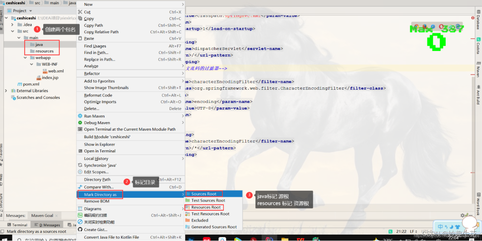Image resolution: width=482 pixels, height=241 pixels.
Task: Click the Resources Root folder icon
Action: pos(188,207)
